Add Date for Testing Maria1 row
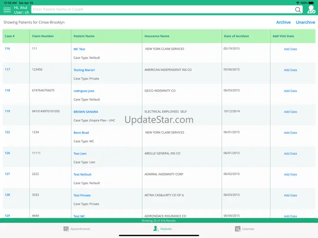This screenshot has width=318, height=238. (290, 70)
